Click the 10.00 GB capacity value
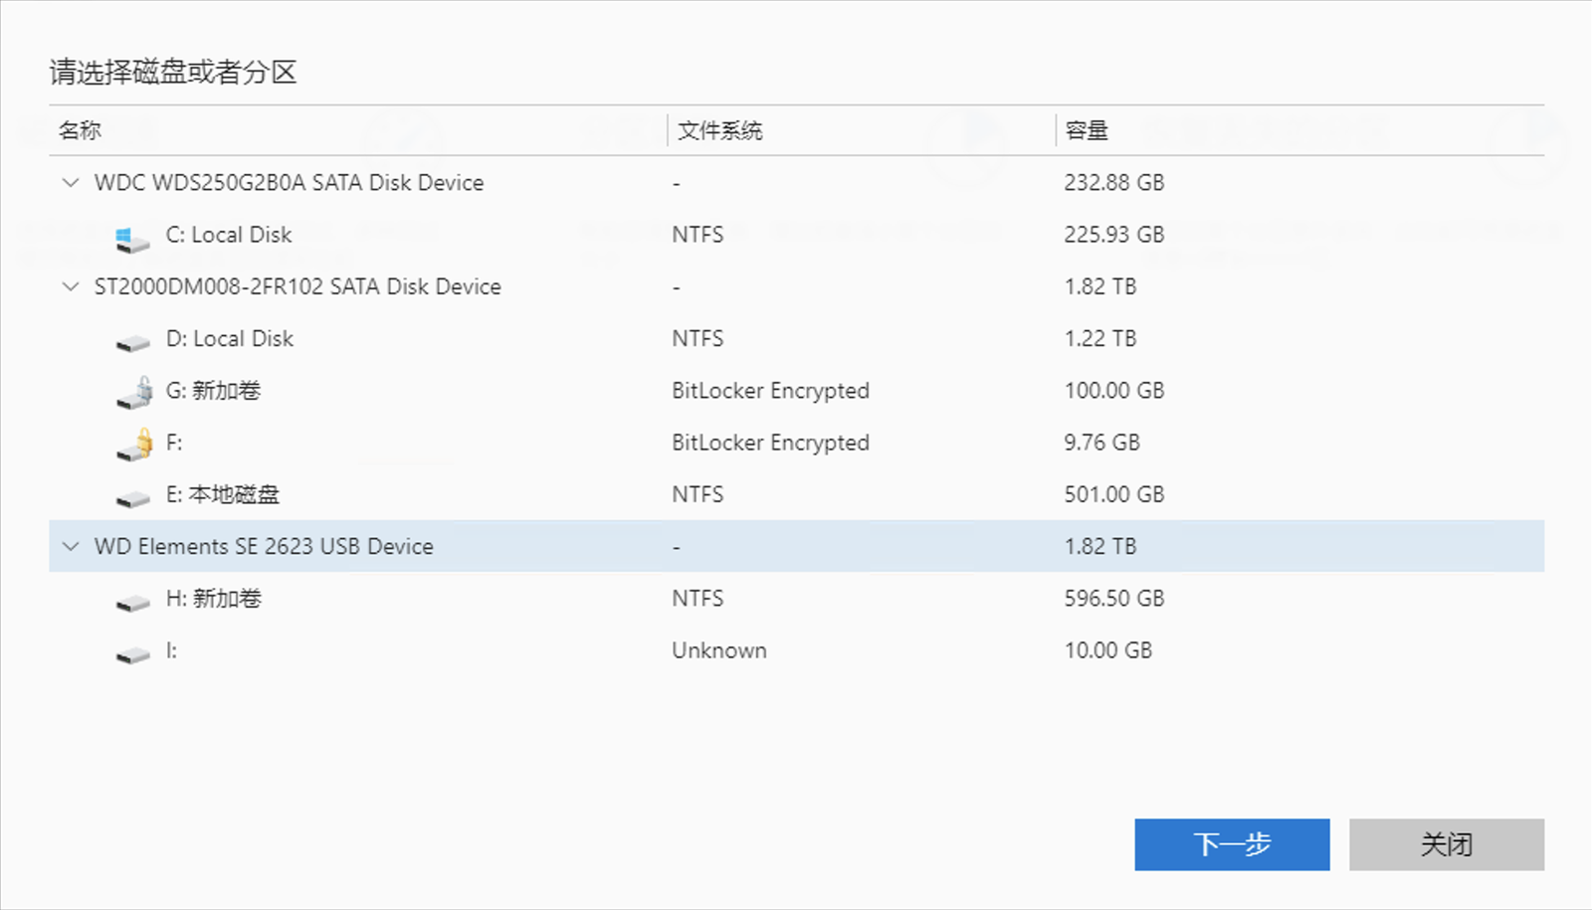This screenshot has width=1592, height=910. tap(1108, 650)
